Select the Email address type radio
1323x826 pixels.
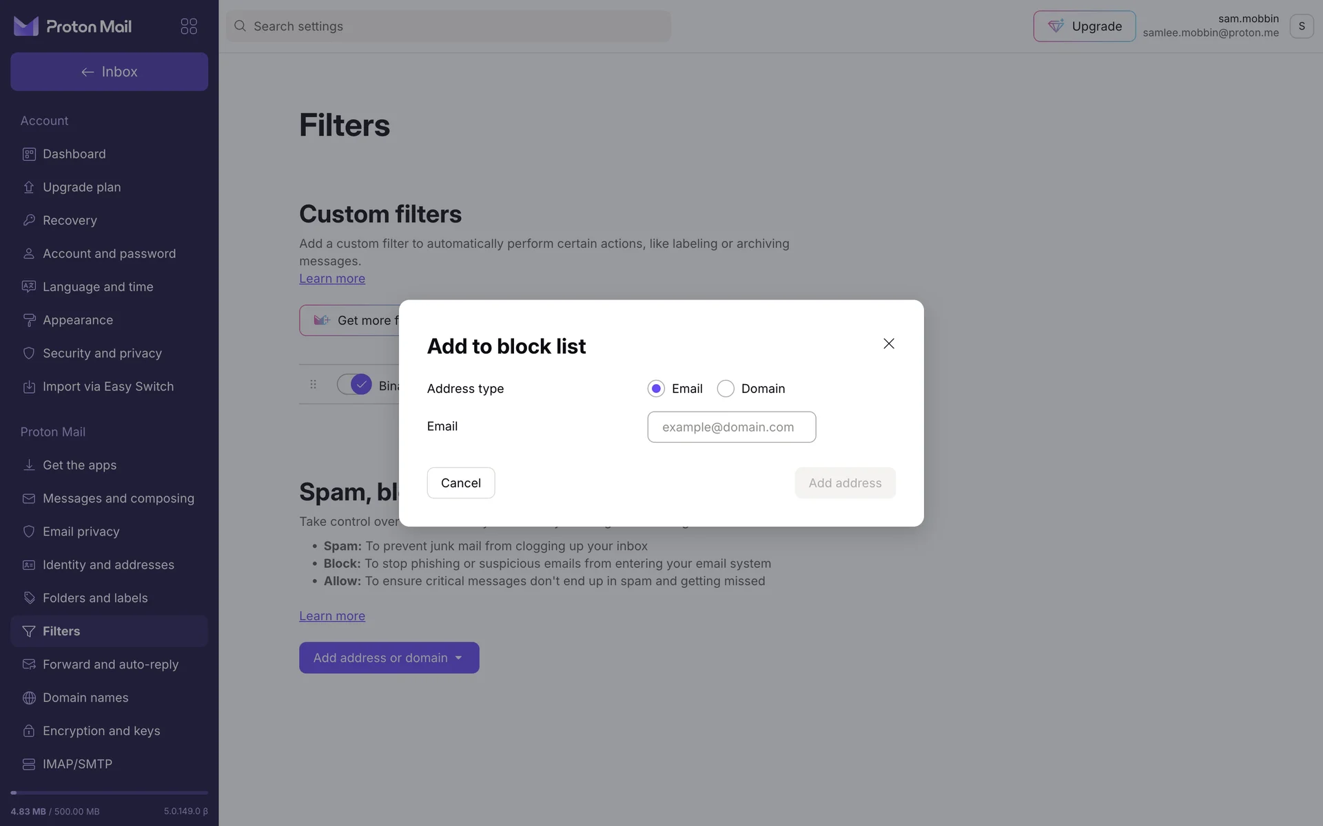[x=656, y=389]
